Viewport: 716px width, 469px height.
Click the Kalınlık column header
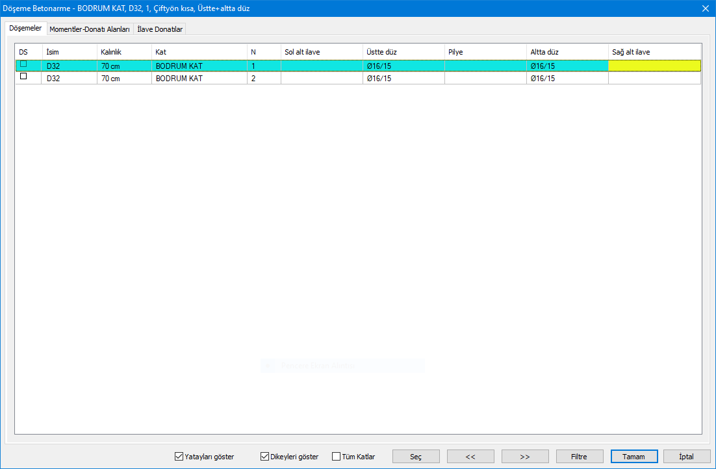pos(123,51)
